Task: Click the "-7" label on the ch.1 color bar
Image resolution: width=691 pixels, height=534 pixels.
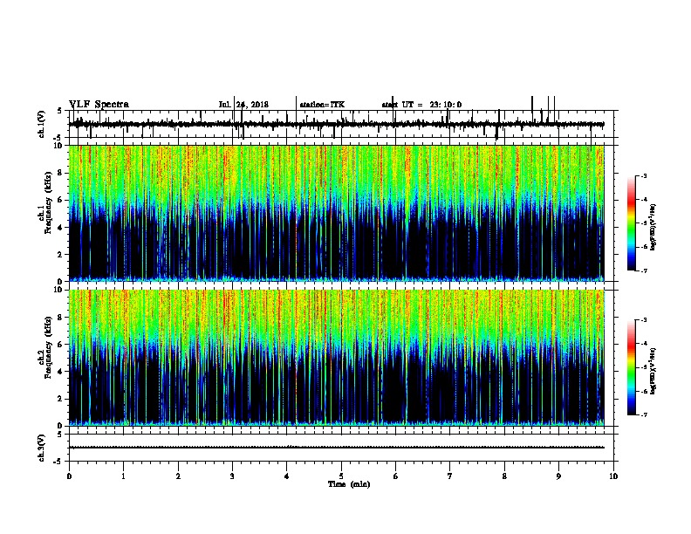Action: [644, 270]
